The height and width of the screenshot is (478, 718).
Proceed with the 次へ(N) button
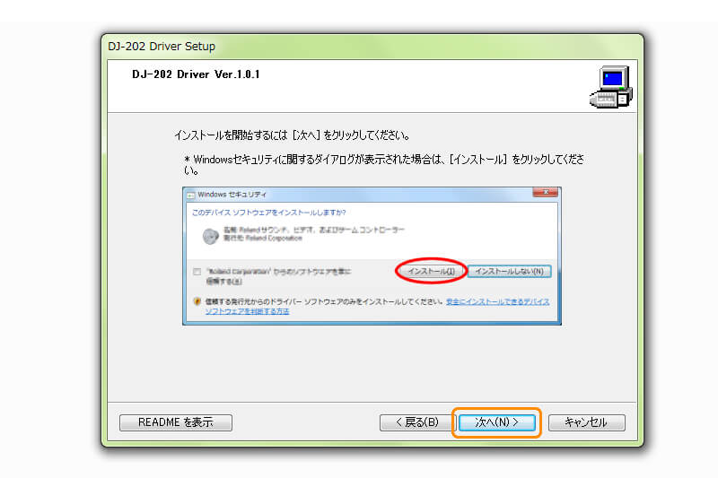(x=497, y=422)
